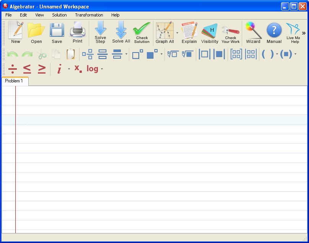
Task: Open the Help menu
Action: pyautogui.click(x=115, y=15)
